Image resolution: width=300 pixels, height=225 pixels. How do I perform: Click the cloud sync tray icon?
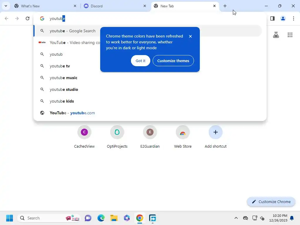tap(246, 218)
